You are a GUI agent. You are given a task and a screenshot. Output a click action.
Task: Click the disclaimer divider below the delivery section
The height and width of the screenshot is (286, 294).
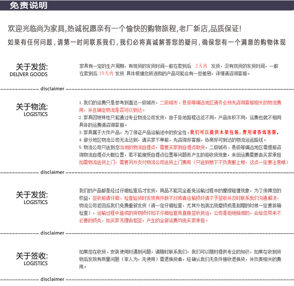52,89
